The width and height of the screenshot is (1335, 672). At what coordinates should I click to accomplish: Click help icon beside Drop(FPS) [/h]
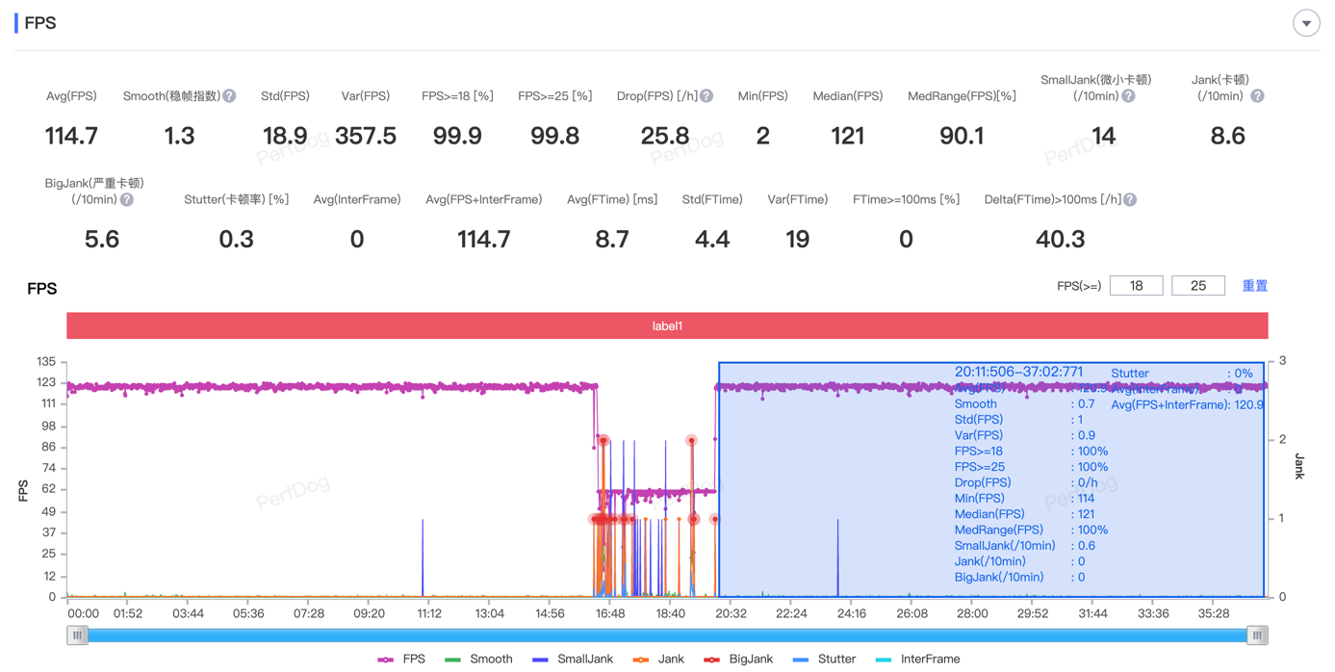click(x=706, y=96)
